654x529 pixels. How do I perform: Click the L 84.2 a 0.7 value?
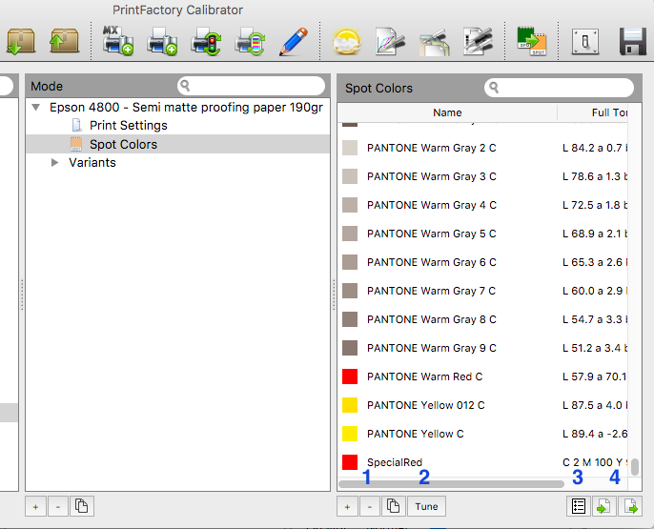594,148
